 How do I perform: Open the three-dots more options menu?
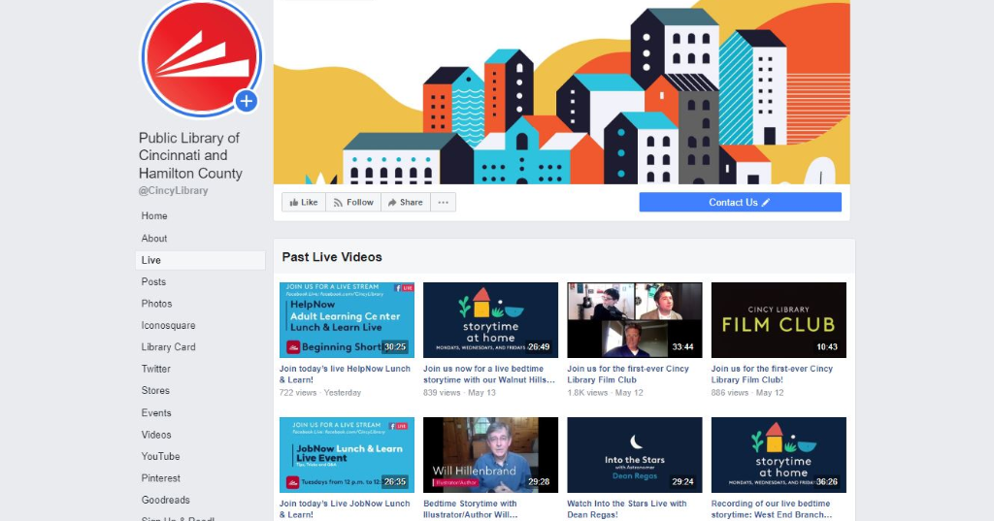(x=443, y=202)
